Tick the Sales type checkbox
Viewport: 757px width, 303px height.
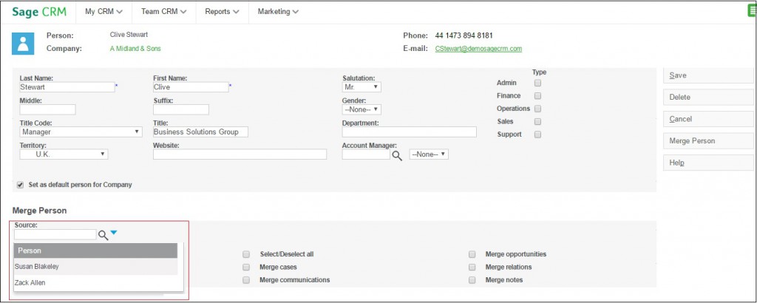tap(538, 122)
